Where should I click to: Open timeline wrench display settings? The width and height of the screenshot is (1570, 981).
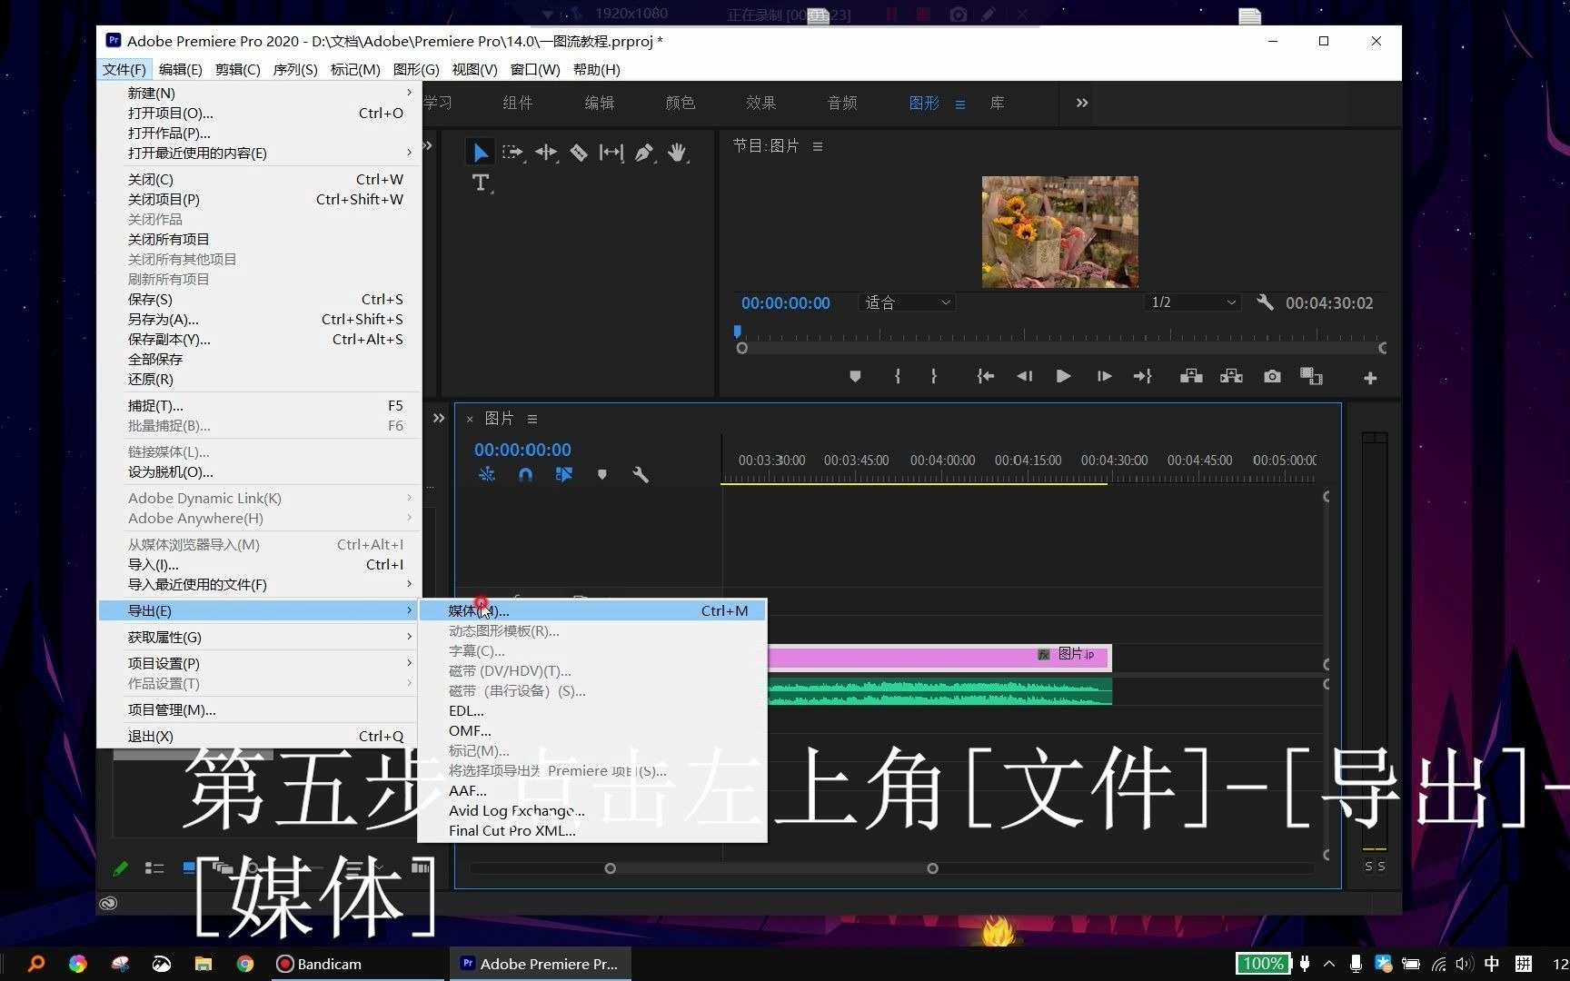(641, 474)
